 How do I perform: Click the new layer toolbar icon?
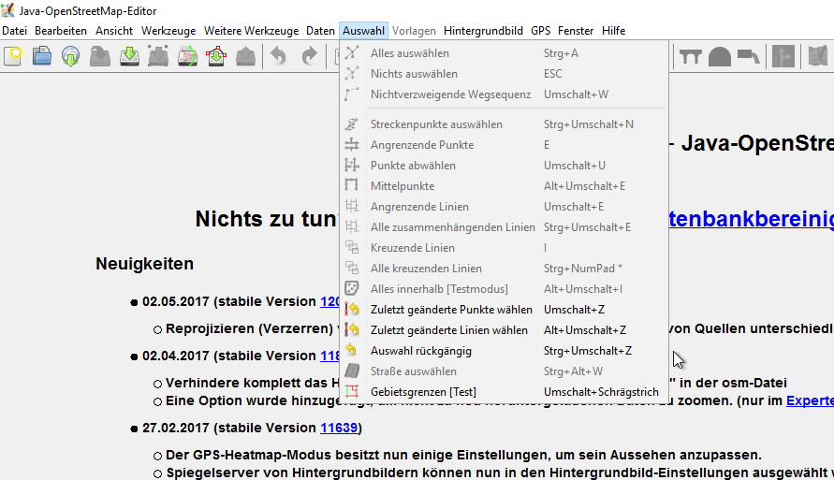tap(13, 56)
